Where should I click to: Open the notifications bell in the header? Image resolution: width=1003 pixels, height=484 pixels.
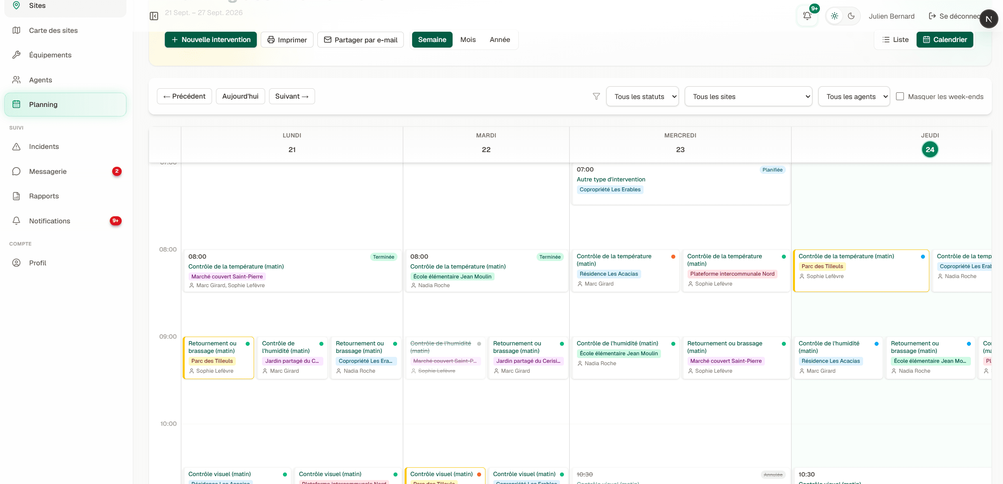click(807, 16)
